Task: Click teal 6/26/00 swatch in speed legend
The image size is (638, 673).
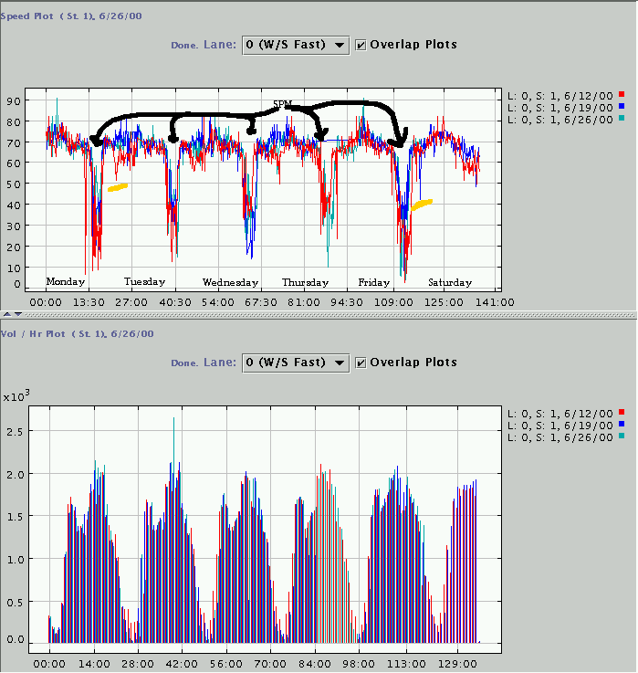Action: (x=621, y=120)
